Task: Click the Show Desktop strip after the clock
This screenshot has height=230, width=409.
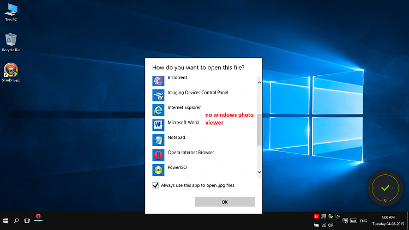Action: point(408,221)
